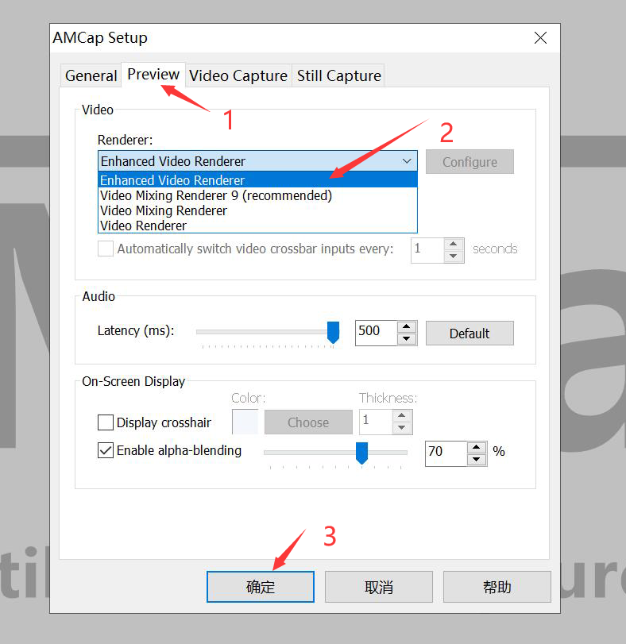Increase alpha-blending percentage with up arrow

[x=477, y=448]
